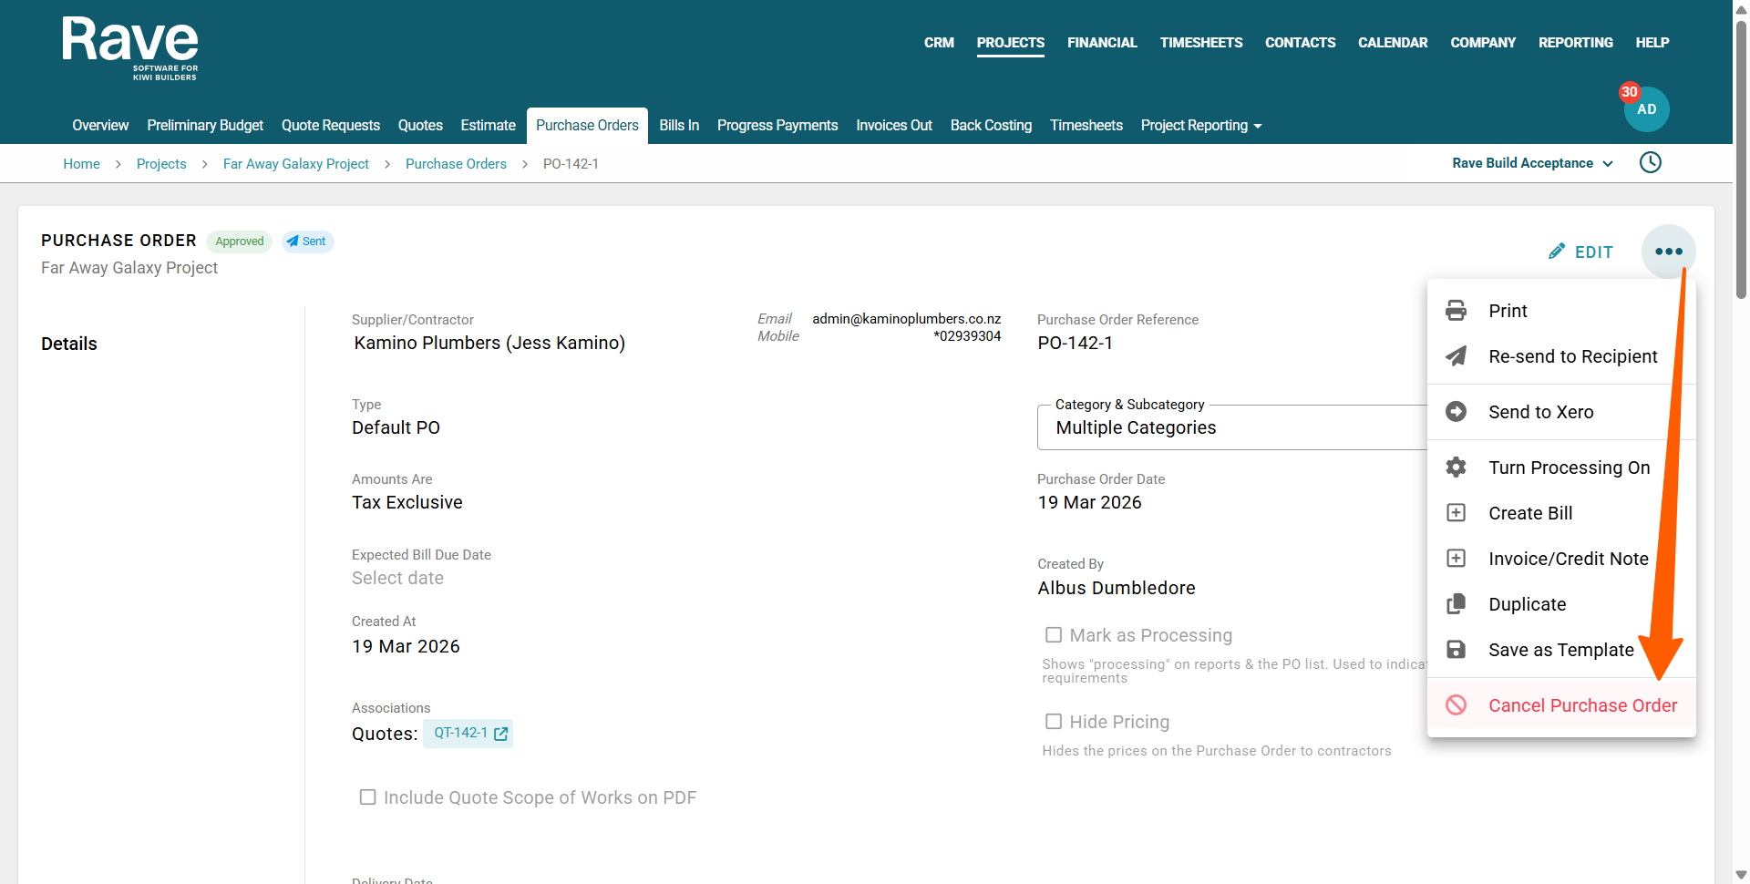Open the Category & Subcategory field
Viewport: 1750px width, 884px height.
click(1232, 427)
